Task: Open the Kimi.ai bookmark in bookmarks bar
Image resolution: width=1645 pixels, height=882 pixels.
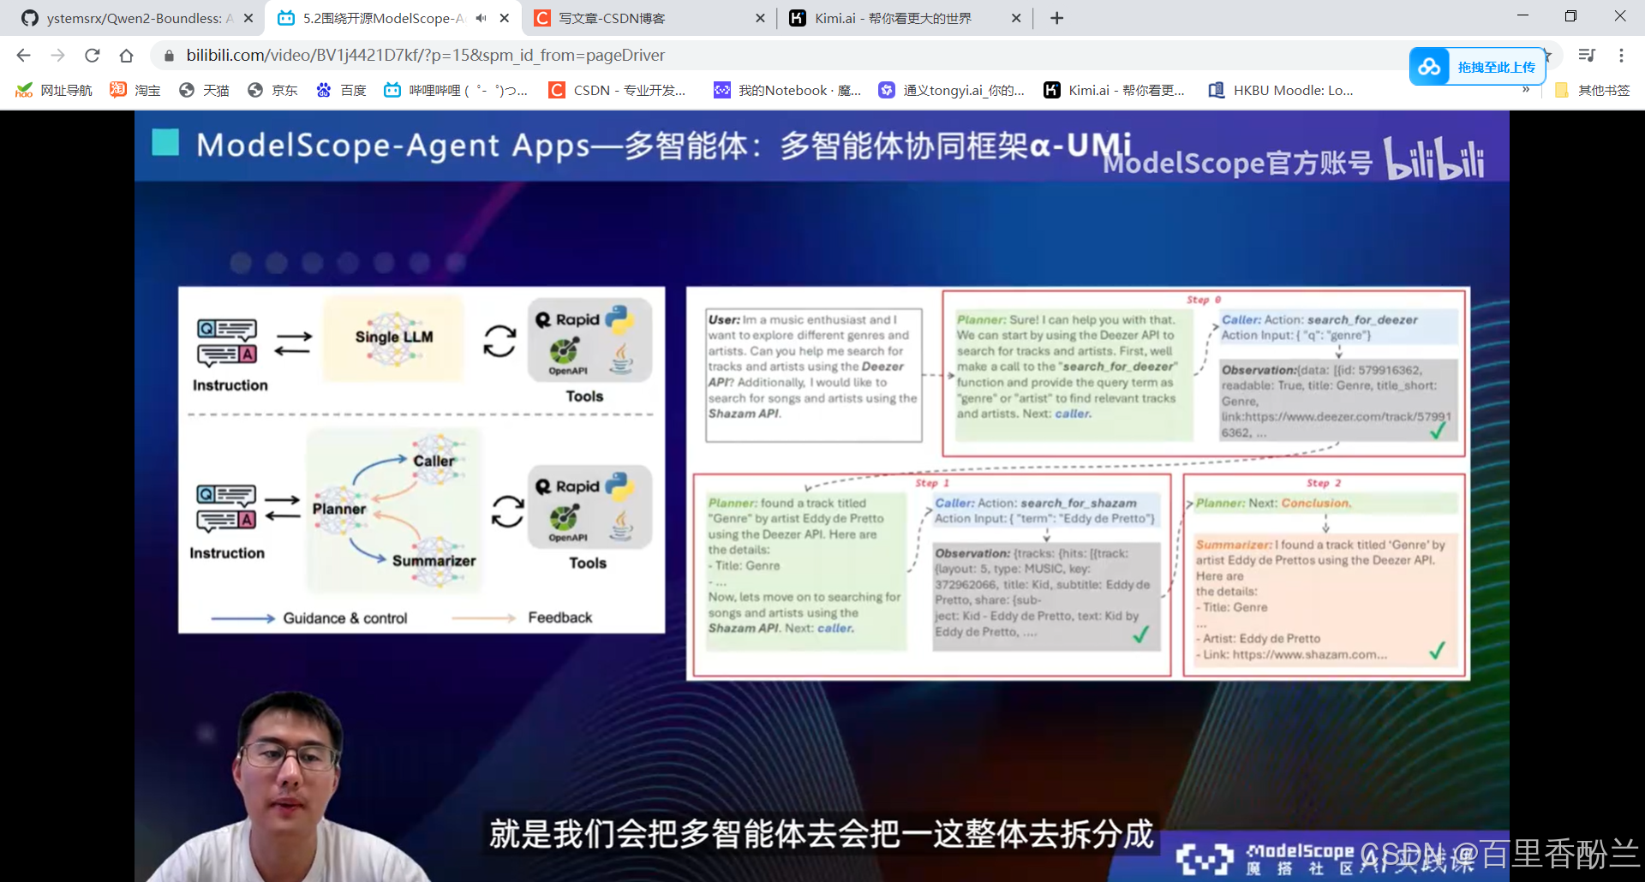Action: (x=1115, y=90)
